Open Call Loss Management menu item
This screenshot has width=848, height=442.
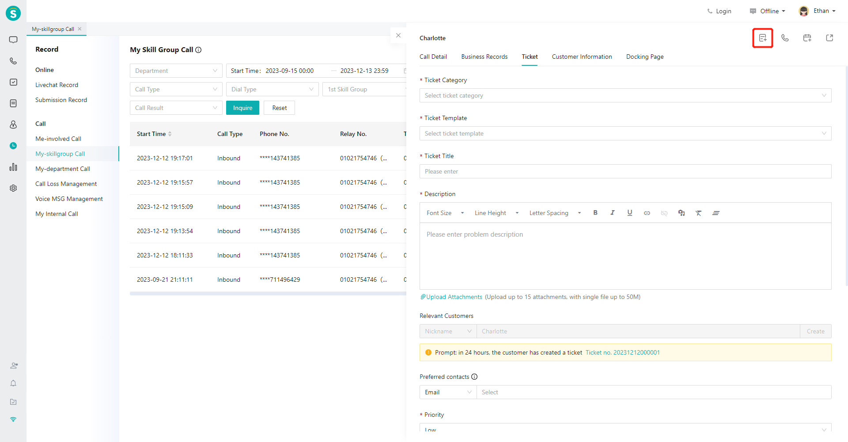pos(66,184)
